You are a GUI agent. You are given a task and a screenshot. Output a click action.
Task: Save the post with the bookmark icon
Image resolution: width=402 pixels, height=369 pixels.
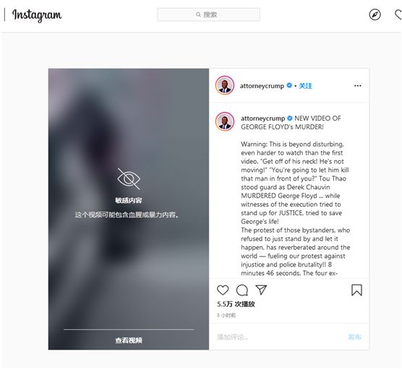point(356,290)
